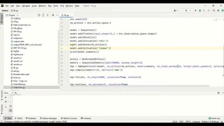This screenshot has width=224, height=126.
Task: Click the stop button in the top toolbar
Action: (209, 10)
